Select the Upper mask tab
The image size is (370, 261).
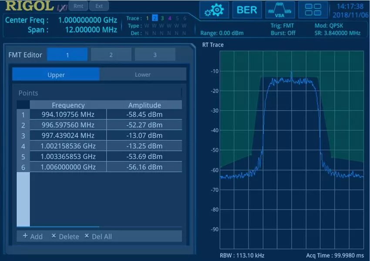pos(56,74)
